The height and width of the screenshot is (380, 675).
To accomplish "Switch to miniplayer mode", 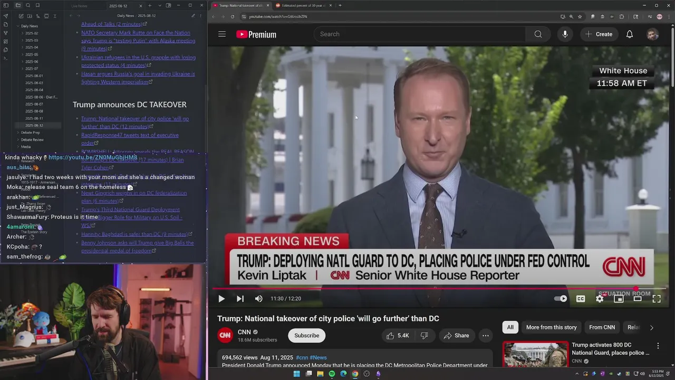I will pos(619,299).
